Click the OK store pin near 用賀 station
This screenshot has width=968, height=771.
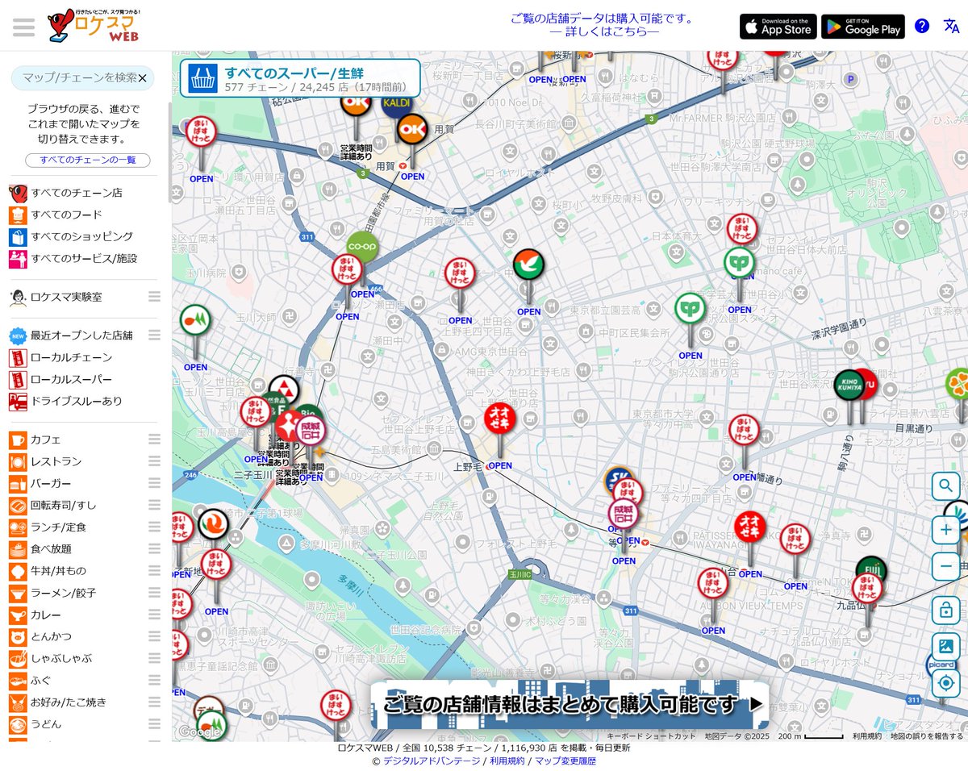click(412, 129)
